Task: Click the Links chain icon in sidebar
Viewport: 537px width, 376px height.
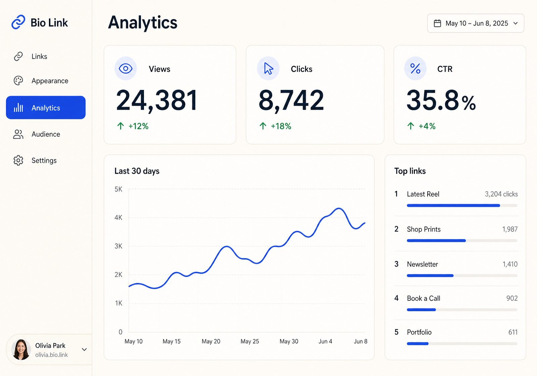Action: (18, 56)
